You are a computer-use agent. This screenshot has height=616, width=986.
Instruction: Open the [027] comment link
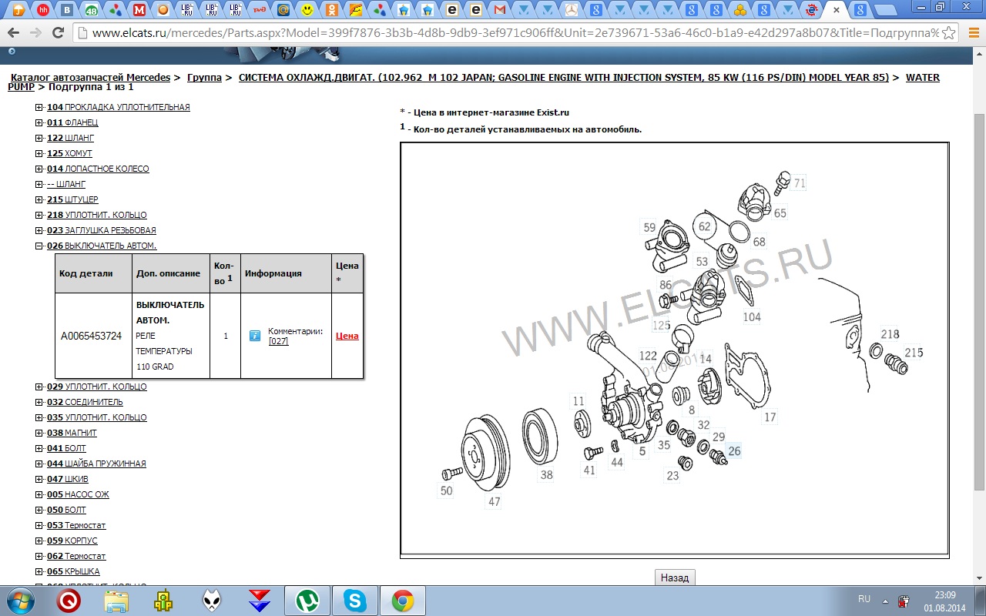pyautogui.click(x=278, y=341)
